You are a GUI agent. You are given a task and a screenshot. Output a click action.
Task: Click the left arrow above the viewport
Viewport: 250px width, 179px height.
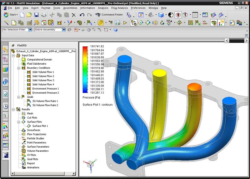(x=227, y=41)
